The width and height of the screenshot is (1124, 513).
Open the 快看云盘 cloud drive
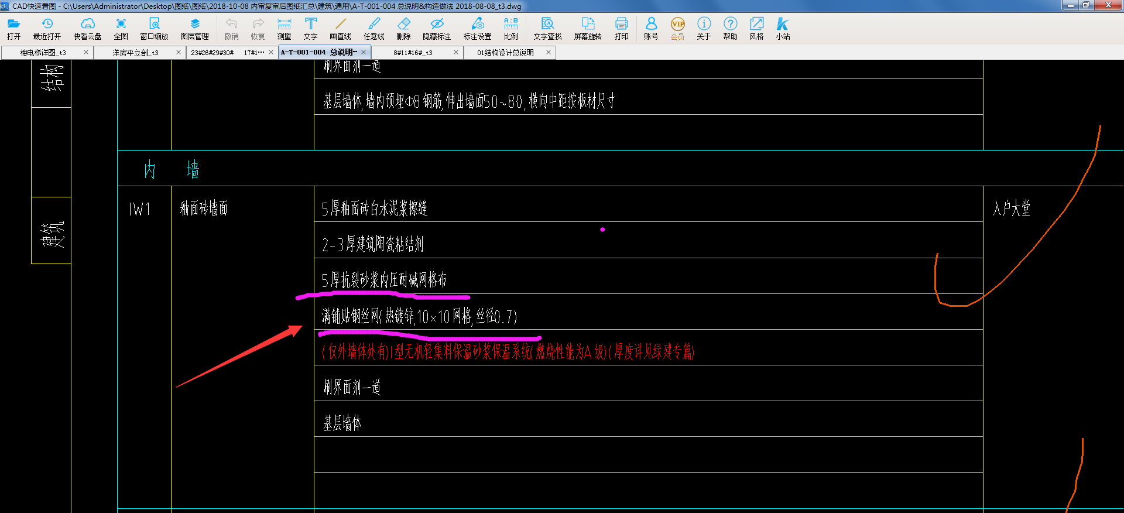(x=87, y=29)
